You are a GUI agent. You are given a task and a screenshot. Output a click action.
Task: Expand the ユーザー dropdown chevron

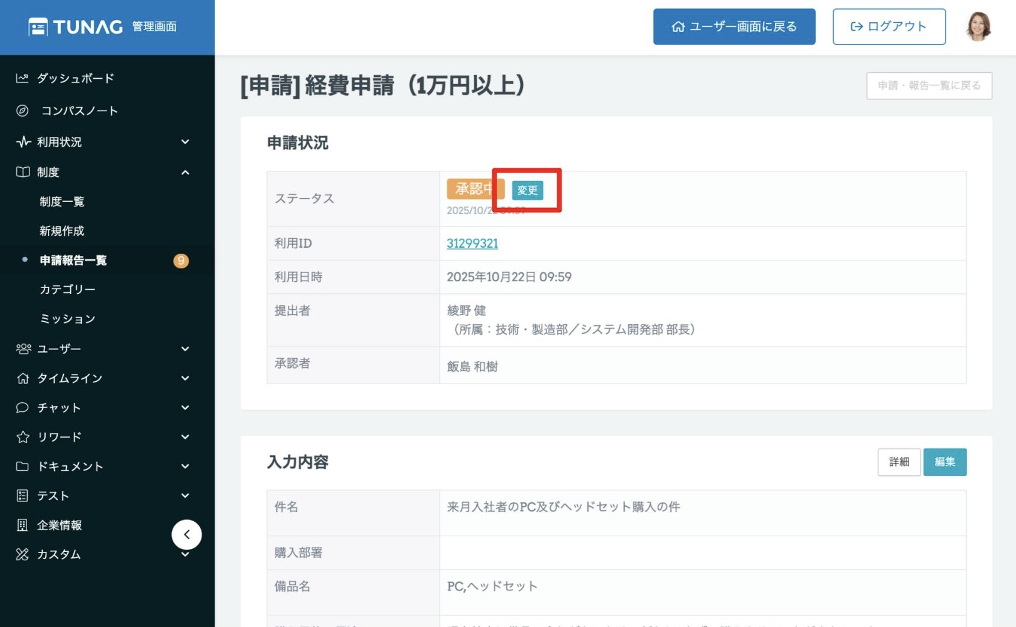(x=185, y=349)
